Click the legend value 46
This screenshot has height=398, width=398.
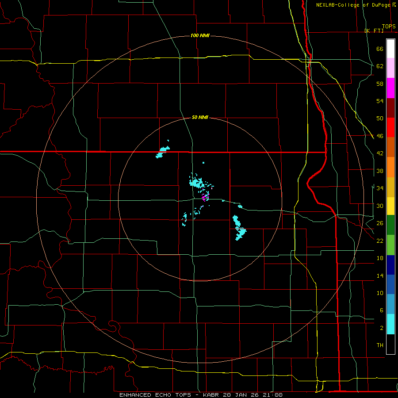[x=380, y=136]
